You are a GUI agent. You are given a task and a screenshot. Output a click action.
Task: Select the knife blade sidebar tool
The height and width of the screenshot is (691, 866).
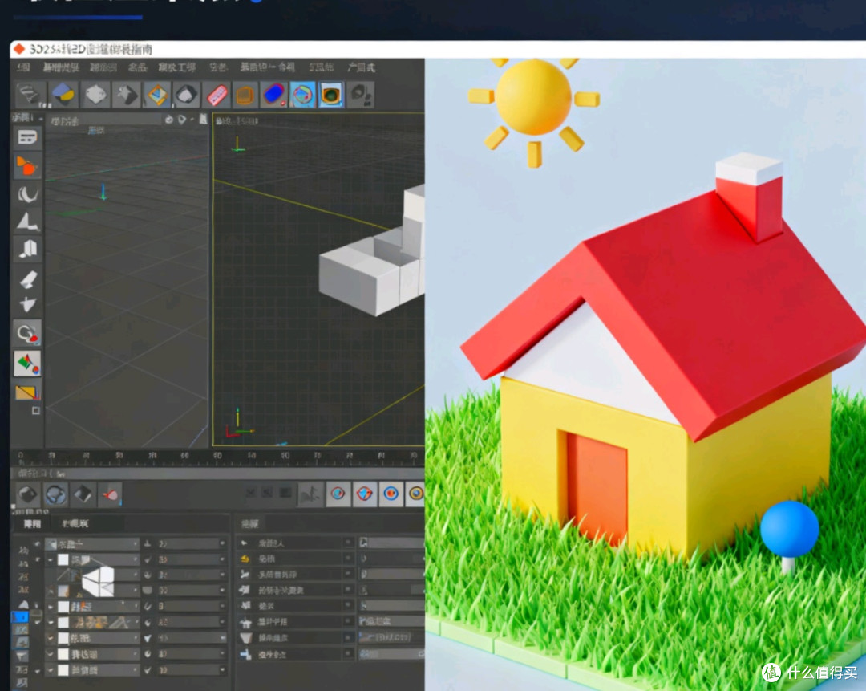tap(27, 279)
